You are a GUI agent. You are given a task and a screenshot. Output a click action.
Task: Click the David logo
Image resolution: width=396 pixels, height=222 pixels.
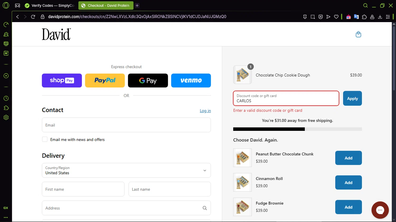[56, 34]
